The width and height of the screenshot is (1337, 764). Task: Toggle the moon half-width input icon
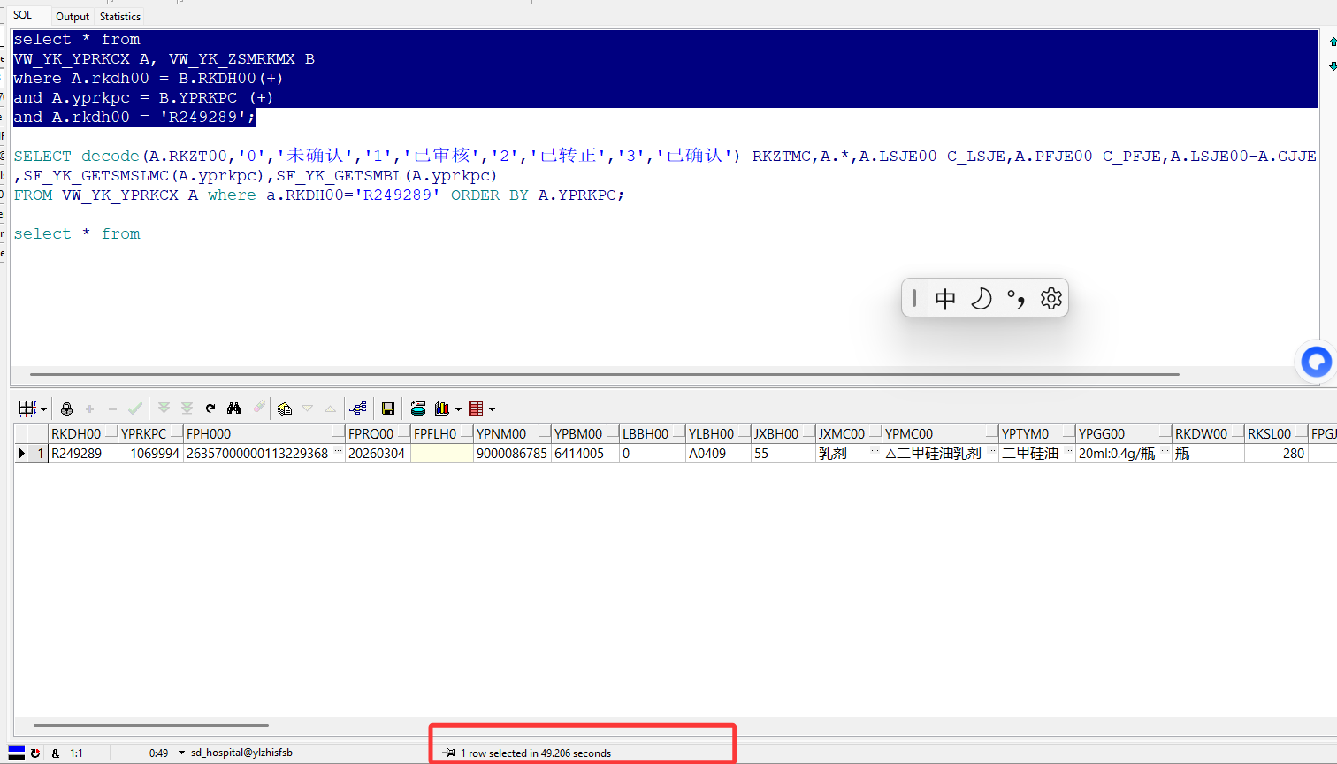(981, 299)
